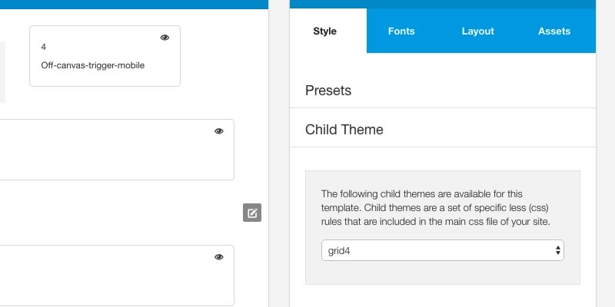Screen dimensions: 615x307
Task: Switch to the Style tab
Action: (x=325, y=31)
